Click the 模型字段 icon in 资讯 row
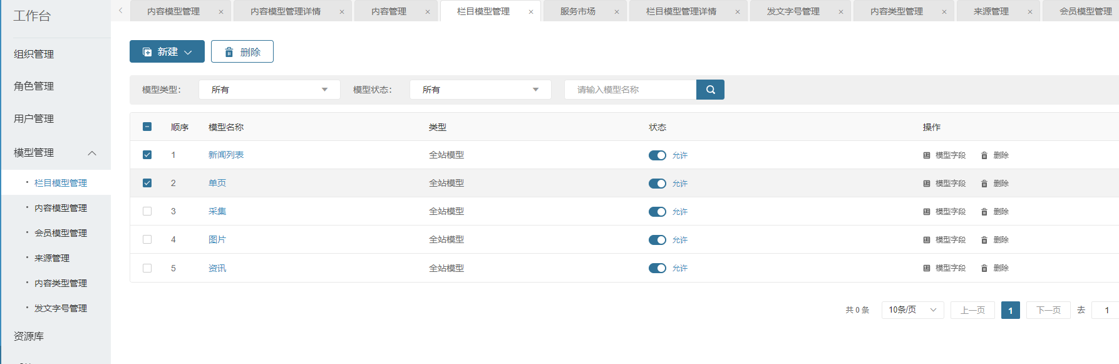The width and height of the screenshot is (1119, 364). pos(927,268)
